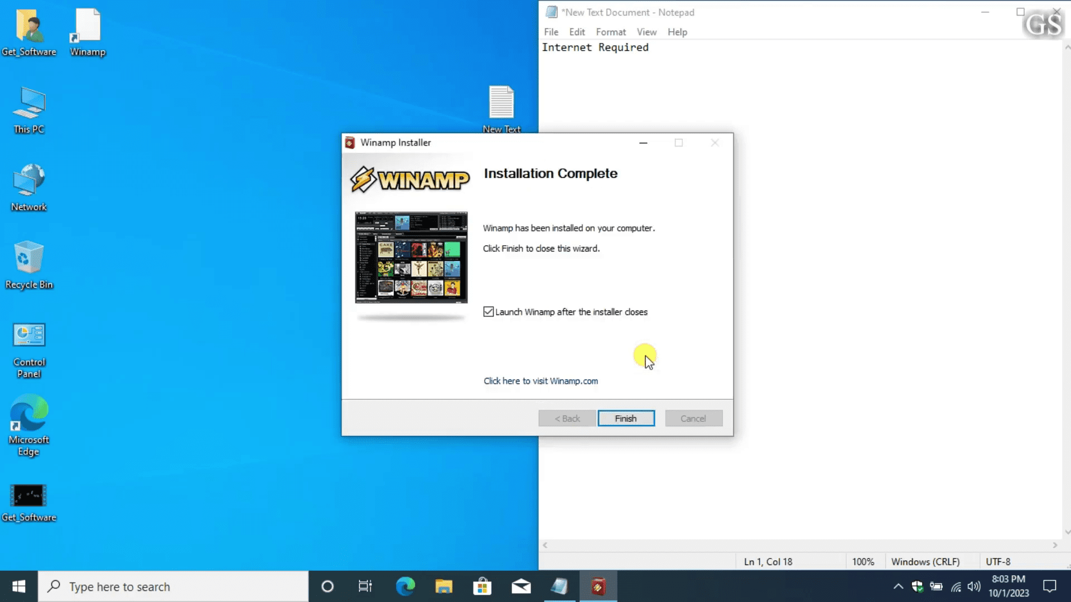Open Notepad's File menu
The width and height of the screenshot is (1071, 602).
tap(551, 32)
